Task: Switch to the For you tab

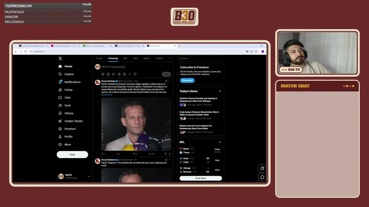Action: [99, 58]
